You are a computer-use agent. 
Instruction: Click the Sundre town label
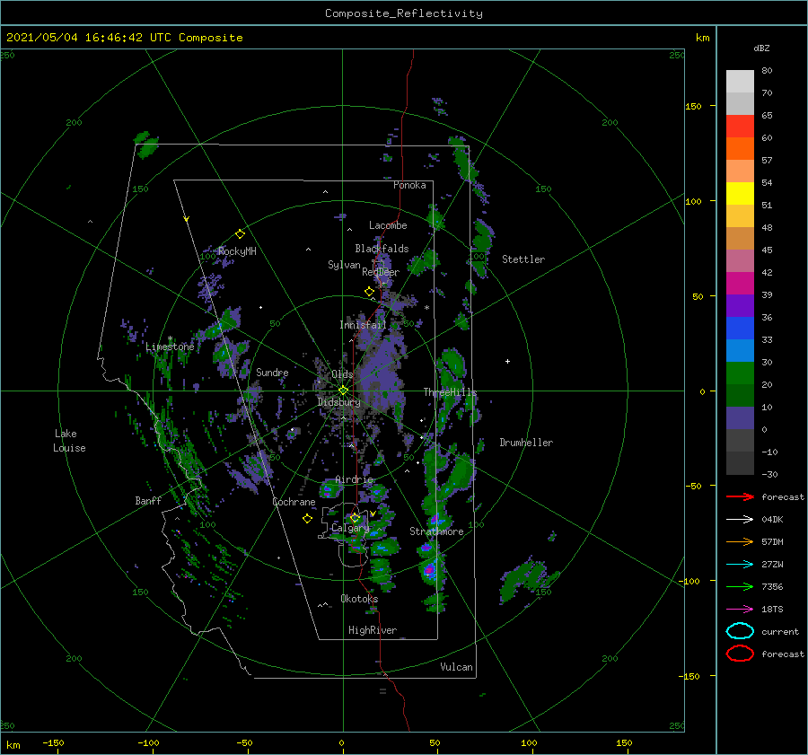(272, 372)
